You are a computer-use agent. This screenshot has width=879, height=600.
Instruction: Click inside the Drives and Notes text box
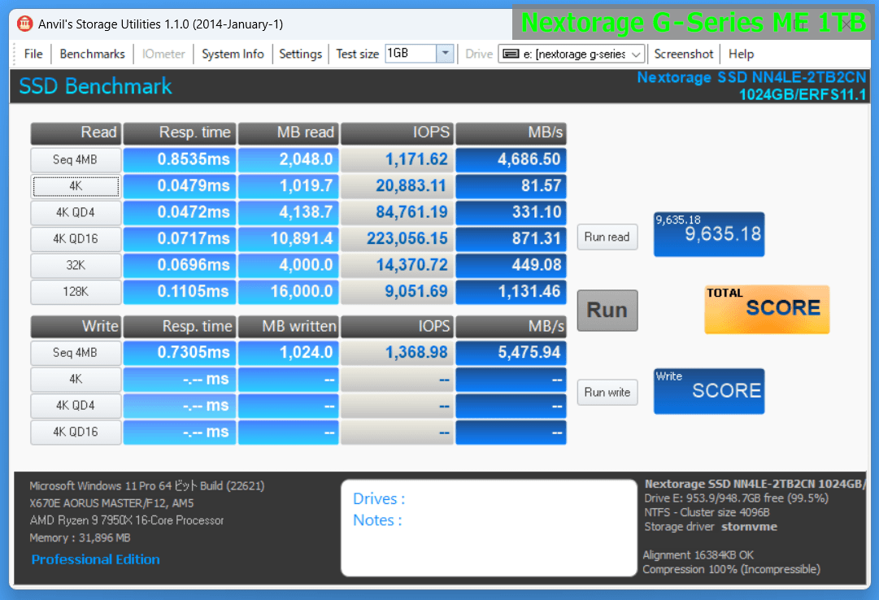coord(488,528)
